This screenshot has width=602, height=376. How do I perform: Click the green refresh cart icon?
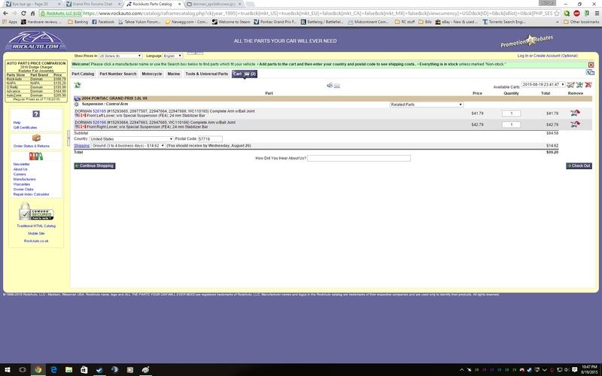point(78,85)
